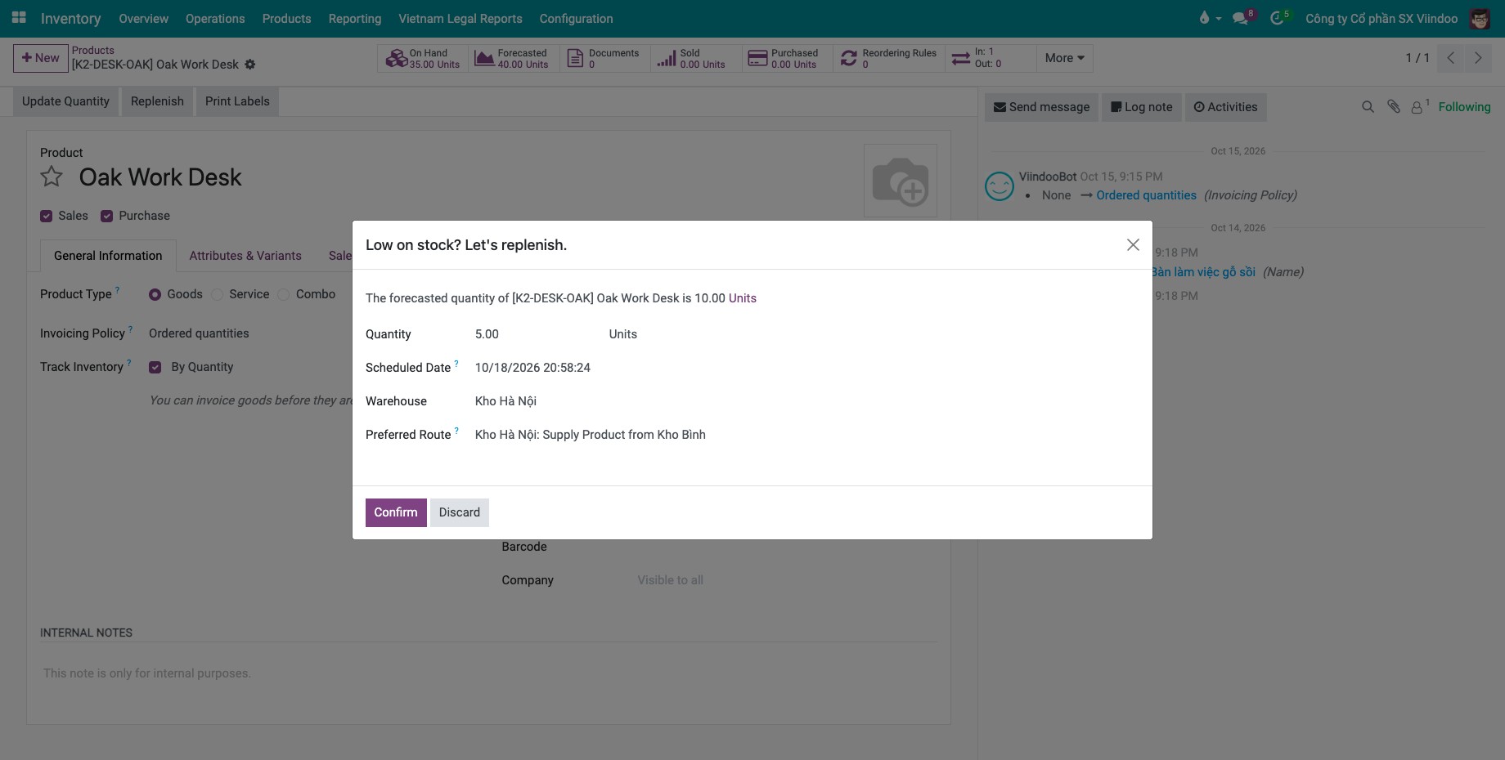Screen dimensions: 1505x760
Task: Switch to Attributes & Variants tab
Action: [x=245, y=256]
